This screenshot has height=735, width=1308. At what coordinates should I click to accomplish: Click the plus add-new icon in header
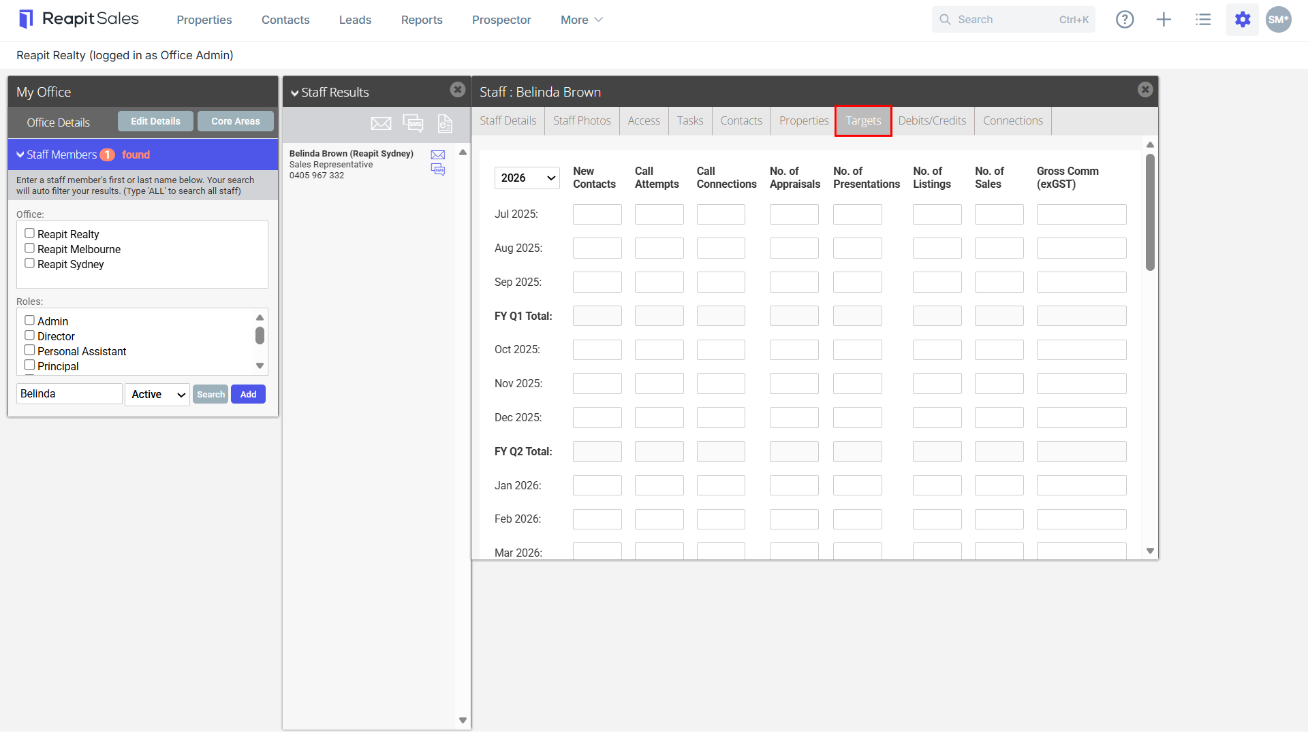(x=1164, y=20)
